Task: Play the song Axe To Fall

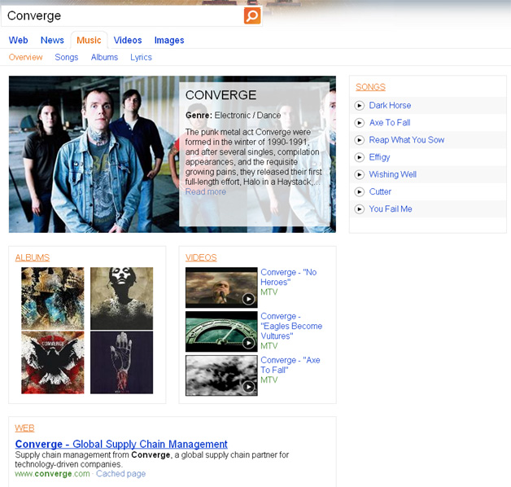Action: click(359, 123)
